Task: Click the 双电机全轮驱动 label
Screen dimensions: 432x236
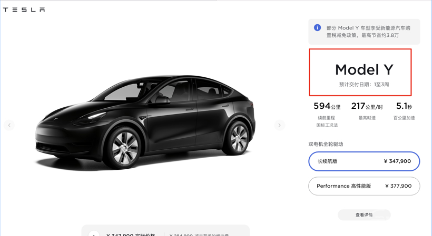Action: tap(326, 144)
